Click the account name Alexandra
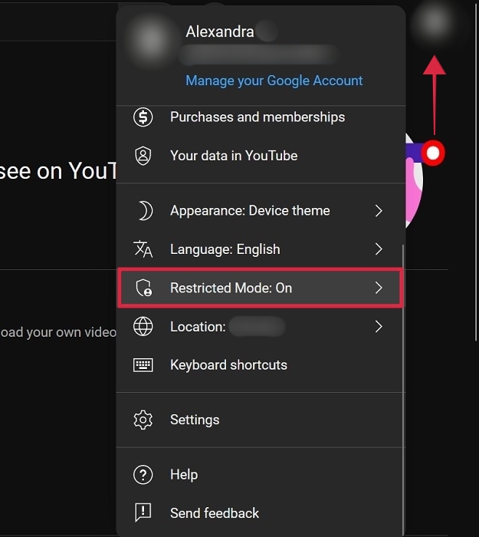The image size is (479, 537). pos(220,31)
